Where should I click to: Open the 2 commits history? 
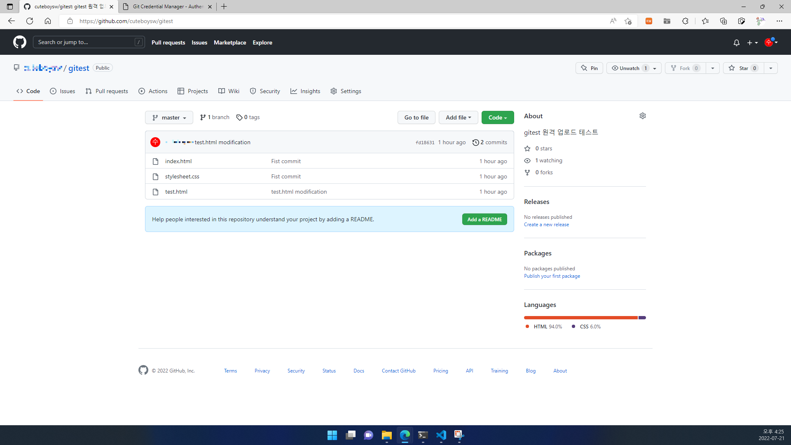pos(489,142)
